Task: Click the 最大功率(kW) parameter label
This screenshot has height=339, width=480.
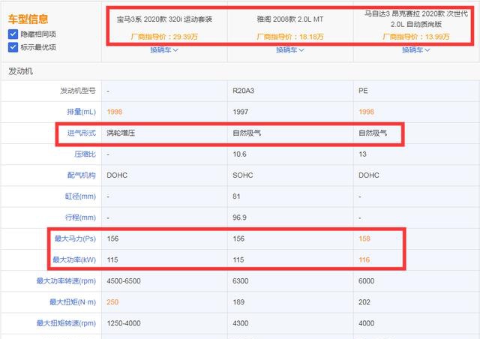Action: (x=74, y=259)
